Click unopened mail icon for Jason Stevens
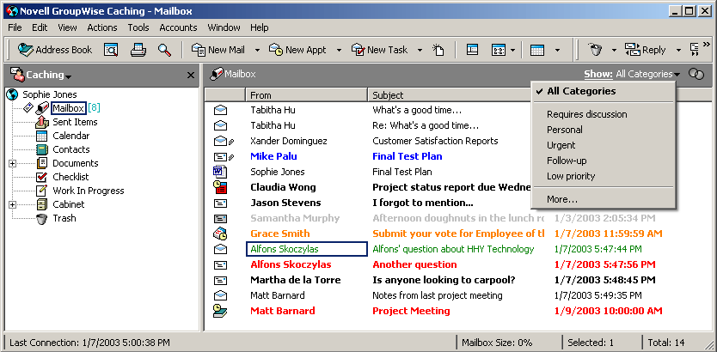This screenshot has width=717, height=352. point(220,203)
